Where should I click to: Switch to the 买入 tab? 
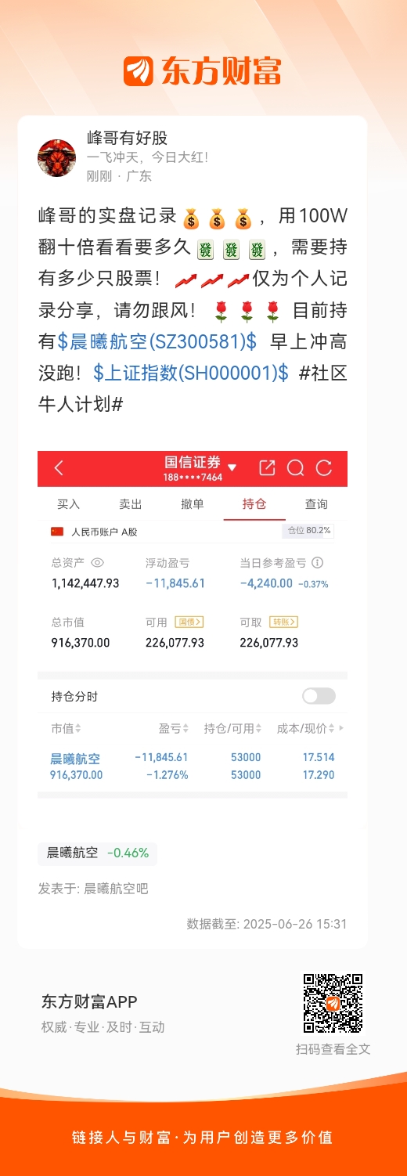(69, 503)
